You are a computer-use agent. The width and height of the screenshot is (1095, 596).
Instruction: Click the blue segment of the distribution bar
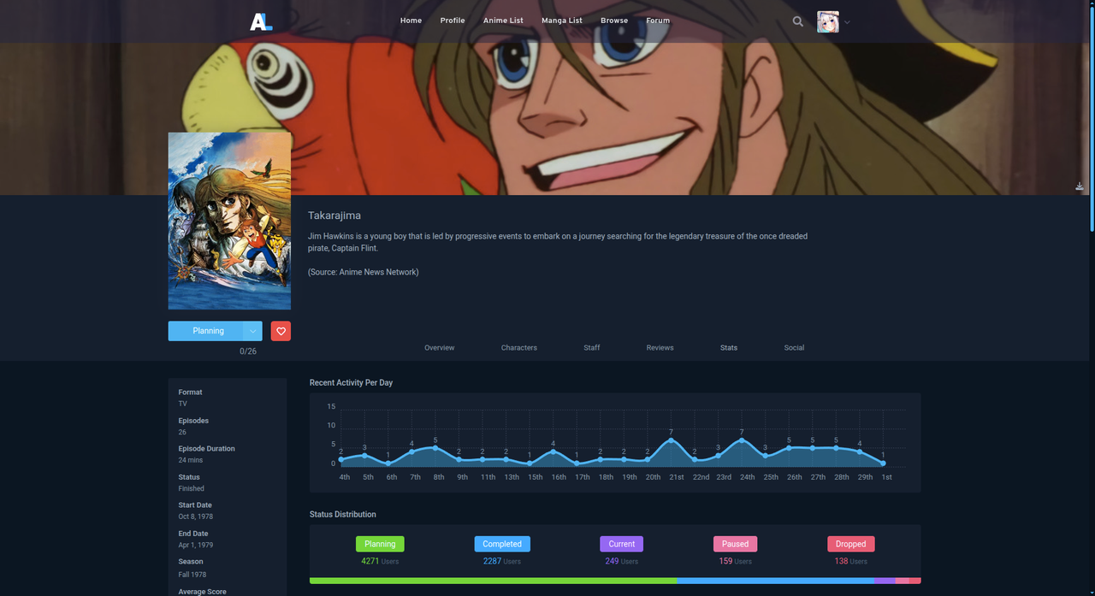(x=775, y=581)
